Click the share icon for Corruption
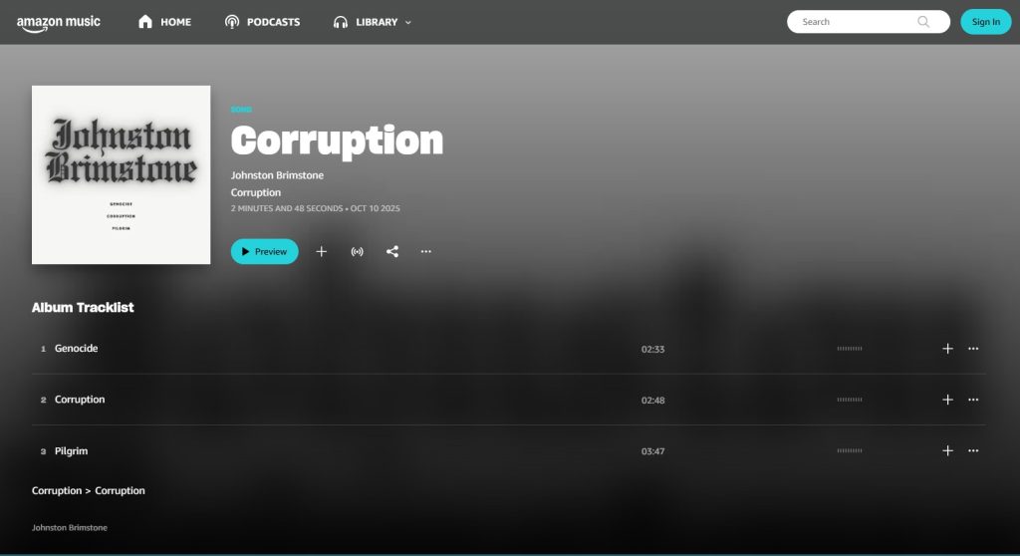Screen dimensions: 1020x556 pyautogui.click(x=392, y=251)
